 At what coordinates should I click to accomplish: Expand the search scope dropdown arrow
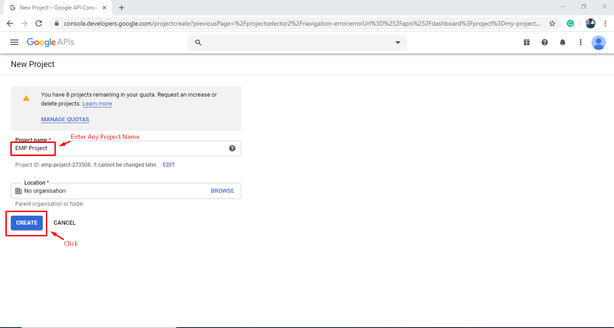(x=397, y=42)
